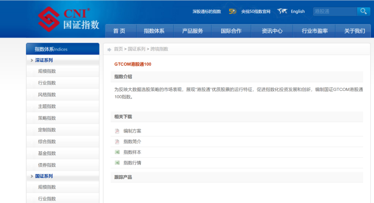Viewport: 374px width, 203px height.
Task: Click the 指数体系 Indices sidebar header
Action: [x=63, y=49]
